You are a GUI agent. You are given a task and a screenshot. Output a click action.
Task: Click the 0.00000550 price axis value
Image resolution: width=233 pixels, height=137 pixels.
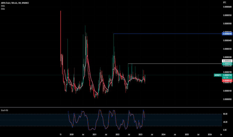point(227,15)
